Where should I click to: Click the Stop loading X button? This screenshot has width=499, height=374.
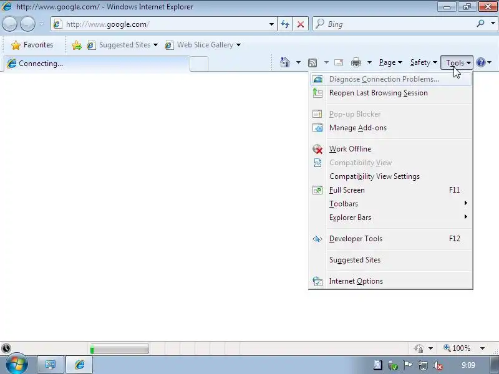click(x=301, y=24)
